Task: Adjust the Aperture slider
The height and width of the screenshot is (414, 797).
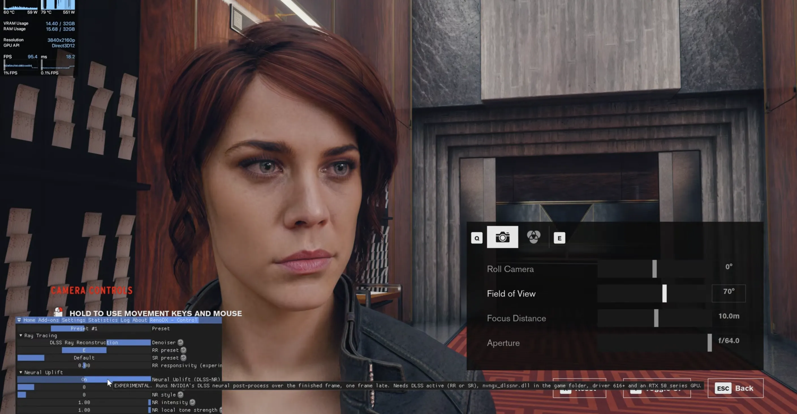Action: click(x=654, y=342)
